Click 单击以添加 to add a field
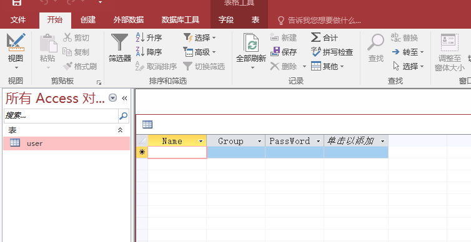The image size is (471, 242). tap(356, 140)
